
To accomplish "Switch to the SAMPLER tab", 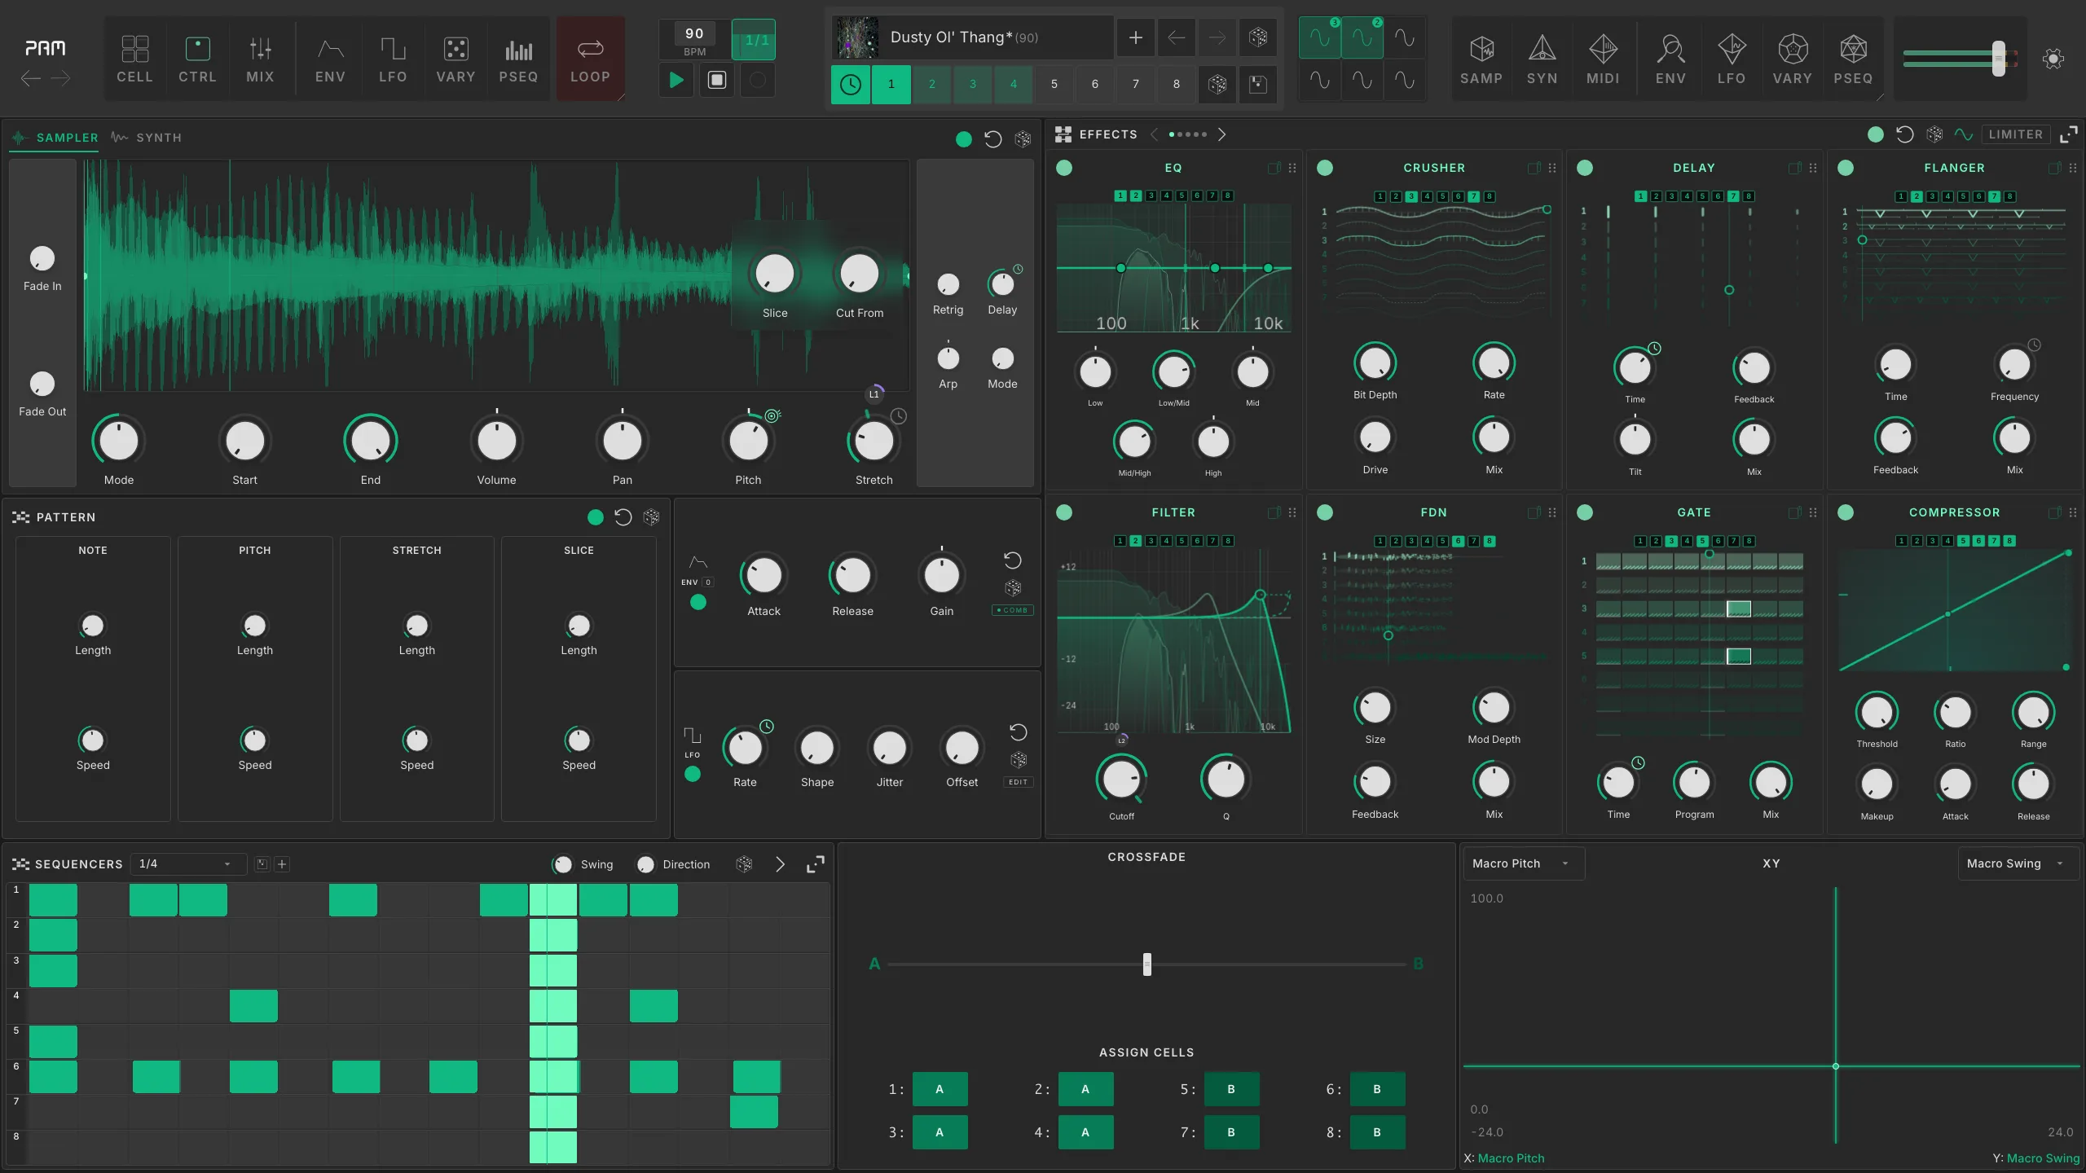I will 55,138.
